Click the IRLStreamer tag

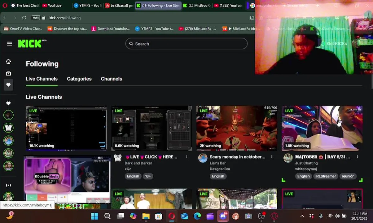point(326,176)
